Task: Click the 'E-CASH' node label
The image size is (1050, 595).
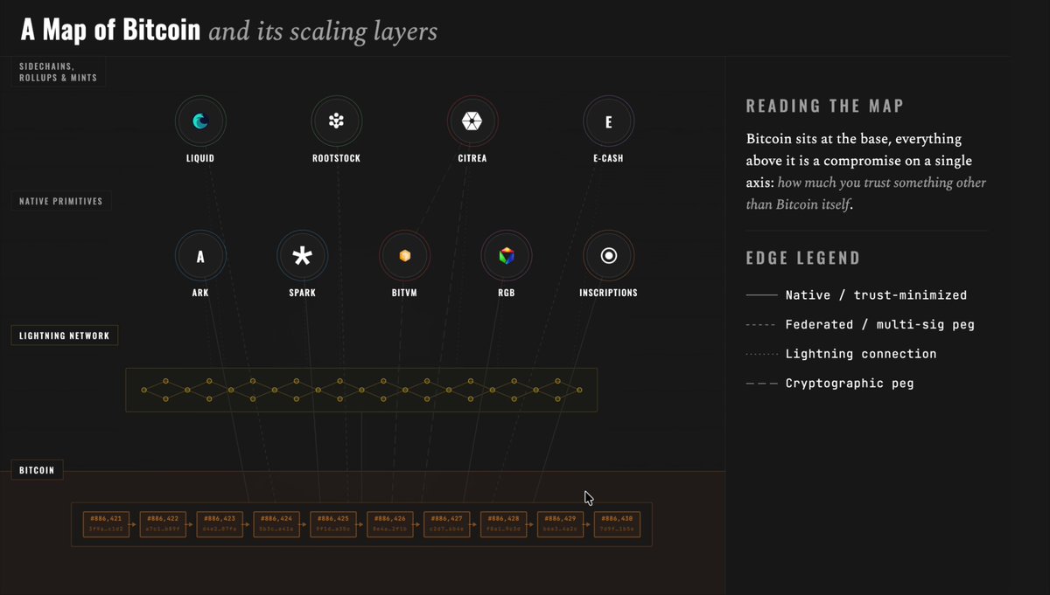Action: 608,159
